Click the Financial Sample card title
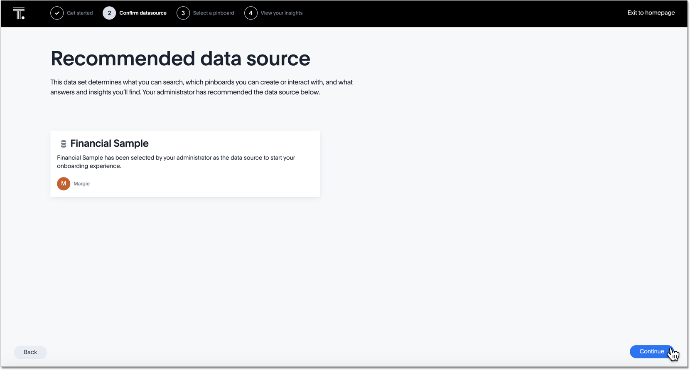 click(x=109, y=143)
